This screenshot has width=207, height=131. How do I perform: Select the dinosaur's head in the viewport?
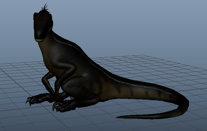(x=43, y=26)
